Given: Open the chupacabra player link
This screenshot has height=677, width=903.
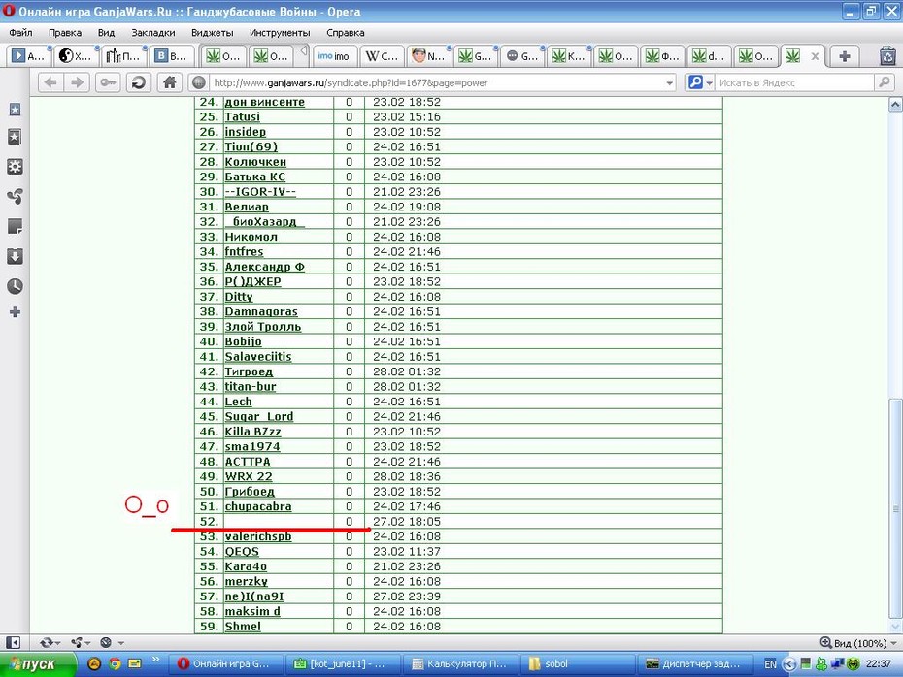Looking at the screenshot, I should tap(258, 506).
